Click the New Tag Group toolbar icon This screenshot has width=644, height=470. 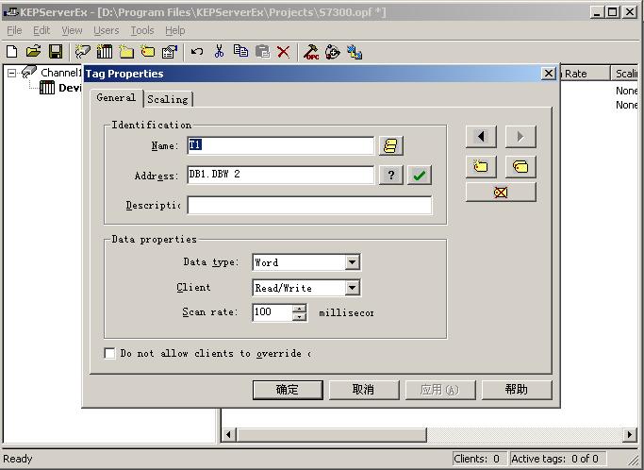(x=126, y=52)
